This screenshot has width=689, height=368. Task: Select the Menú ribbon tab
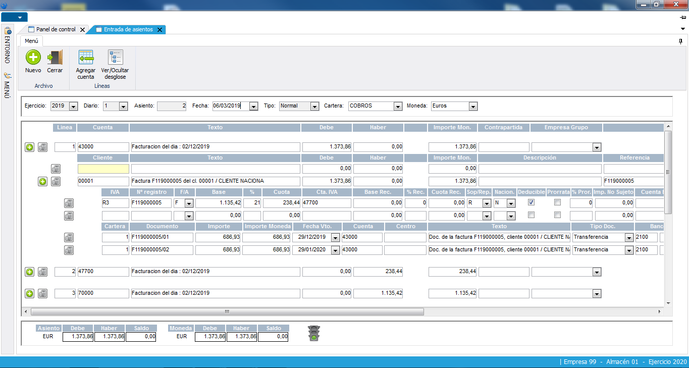point(31,41)
